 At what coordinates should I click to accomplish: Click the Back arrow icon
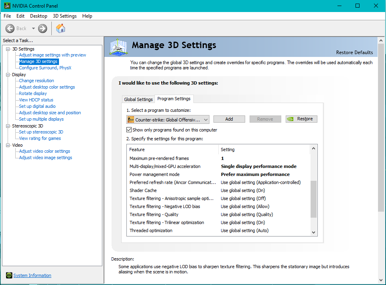point(10,28)
